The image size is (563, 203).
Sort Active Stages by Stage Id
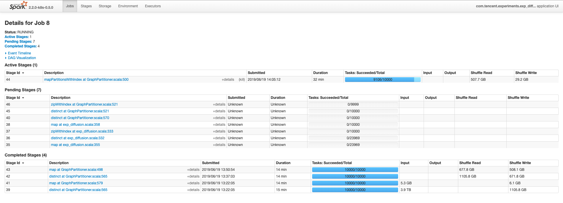coord(13,73)
